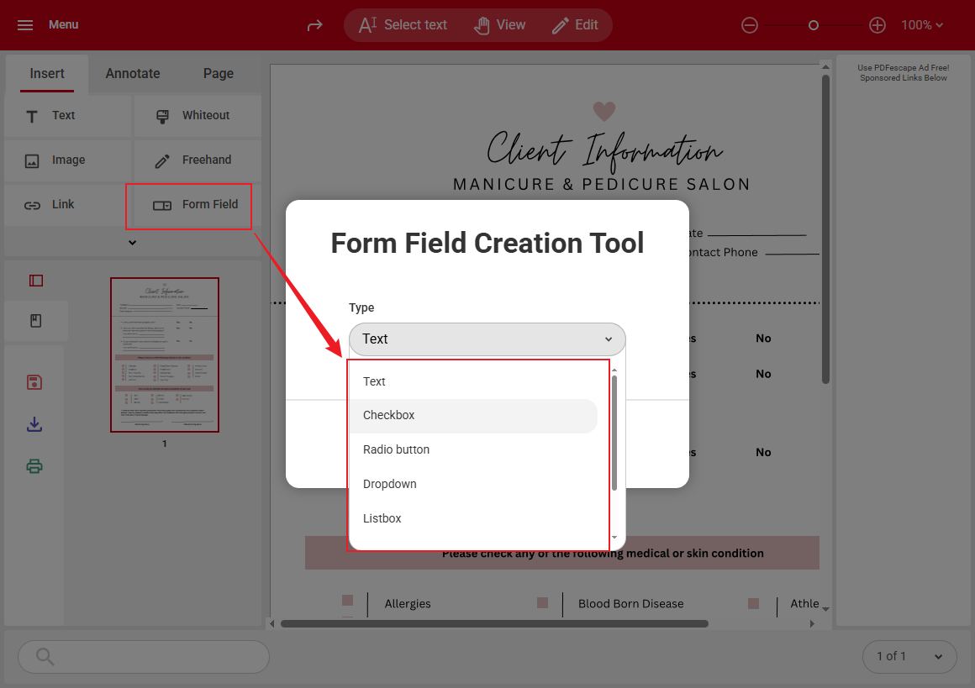The height and width of the screenshot is (688, 975).
Task: Switch to the Page tab
Action: pos(218,74)
